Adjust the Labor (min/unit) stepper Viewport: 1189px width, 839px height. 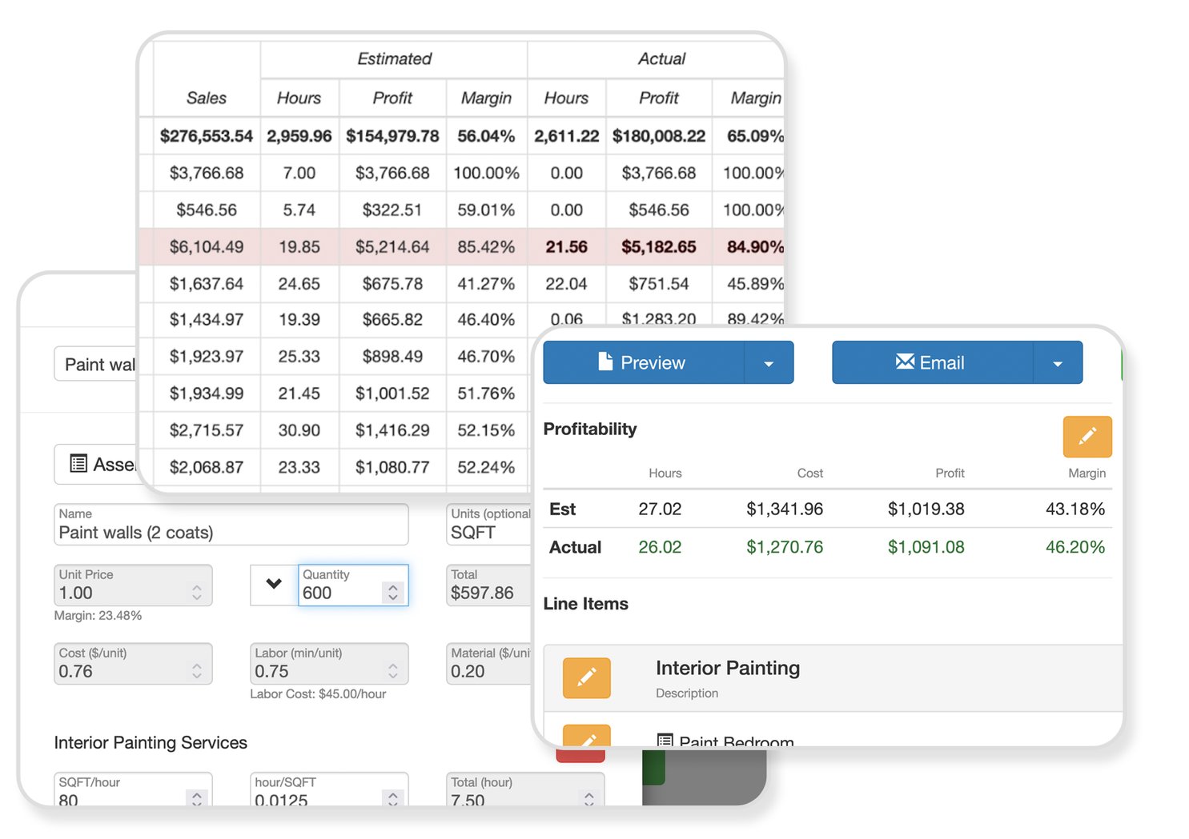click(393, 671)
